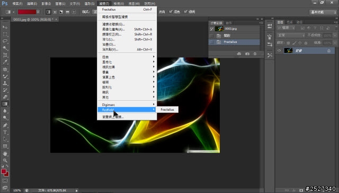Open the 影像(I) Image menu
The image size is (339, 193).
(x=46, y=4)
